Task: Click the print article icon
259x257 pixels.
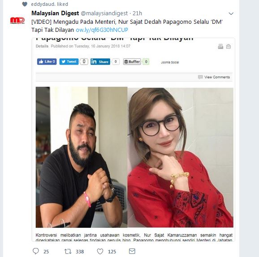Action: click(220, 47)
